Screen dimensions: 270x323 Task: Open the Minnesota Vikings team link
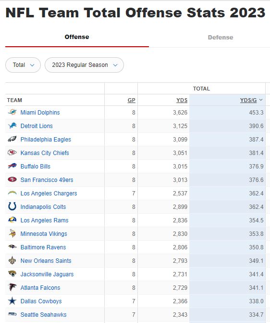coord(44,234)
